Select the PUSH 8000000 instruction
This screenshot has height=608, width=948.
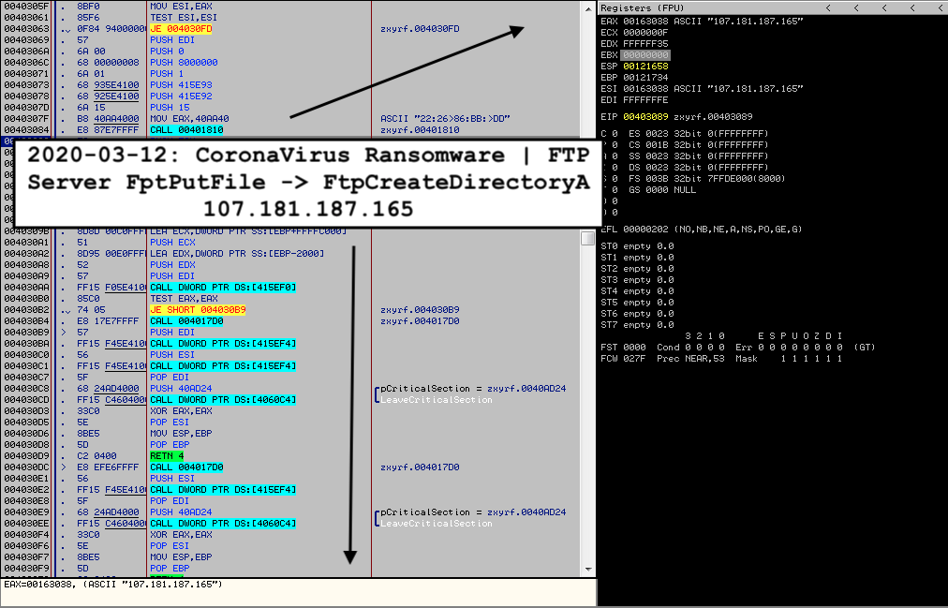[x=184, y=62]
